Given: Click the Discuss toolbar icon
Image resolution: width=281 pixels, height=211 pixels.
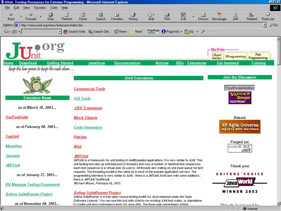Looking at the screenshot, I should pyautogui.click(x=203, y=16).
